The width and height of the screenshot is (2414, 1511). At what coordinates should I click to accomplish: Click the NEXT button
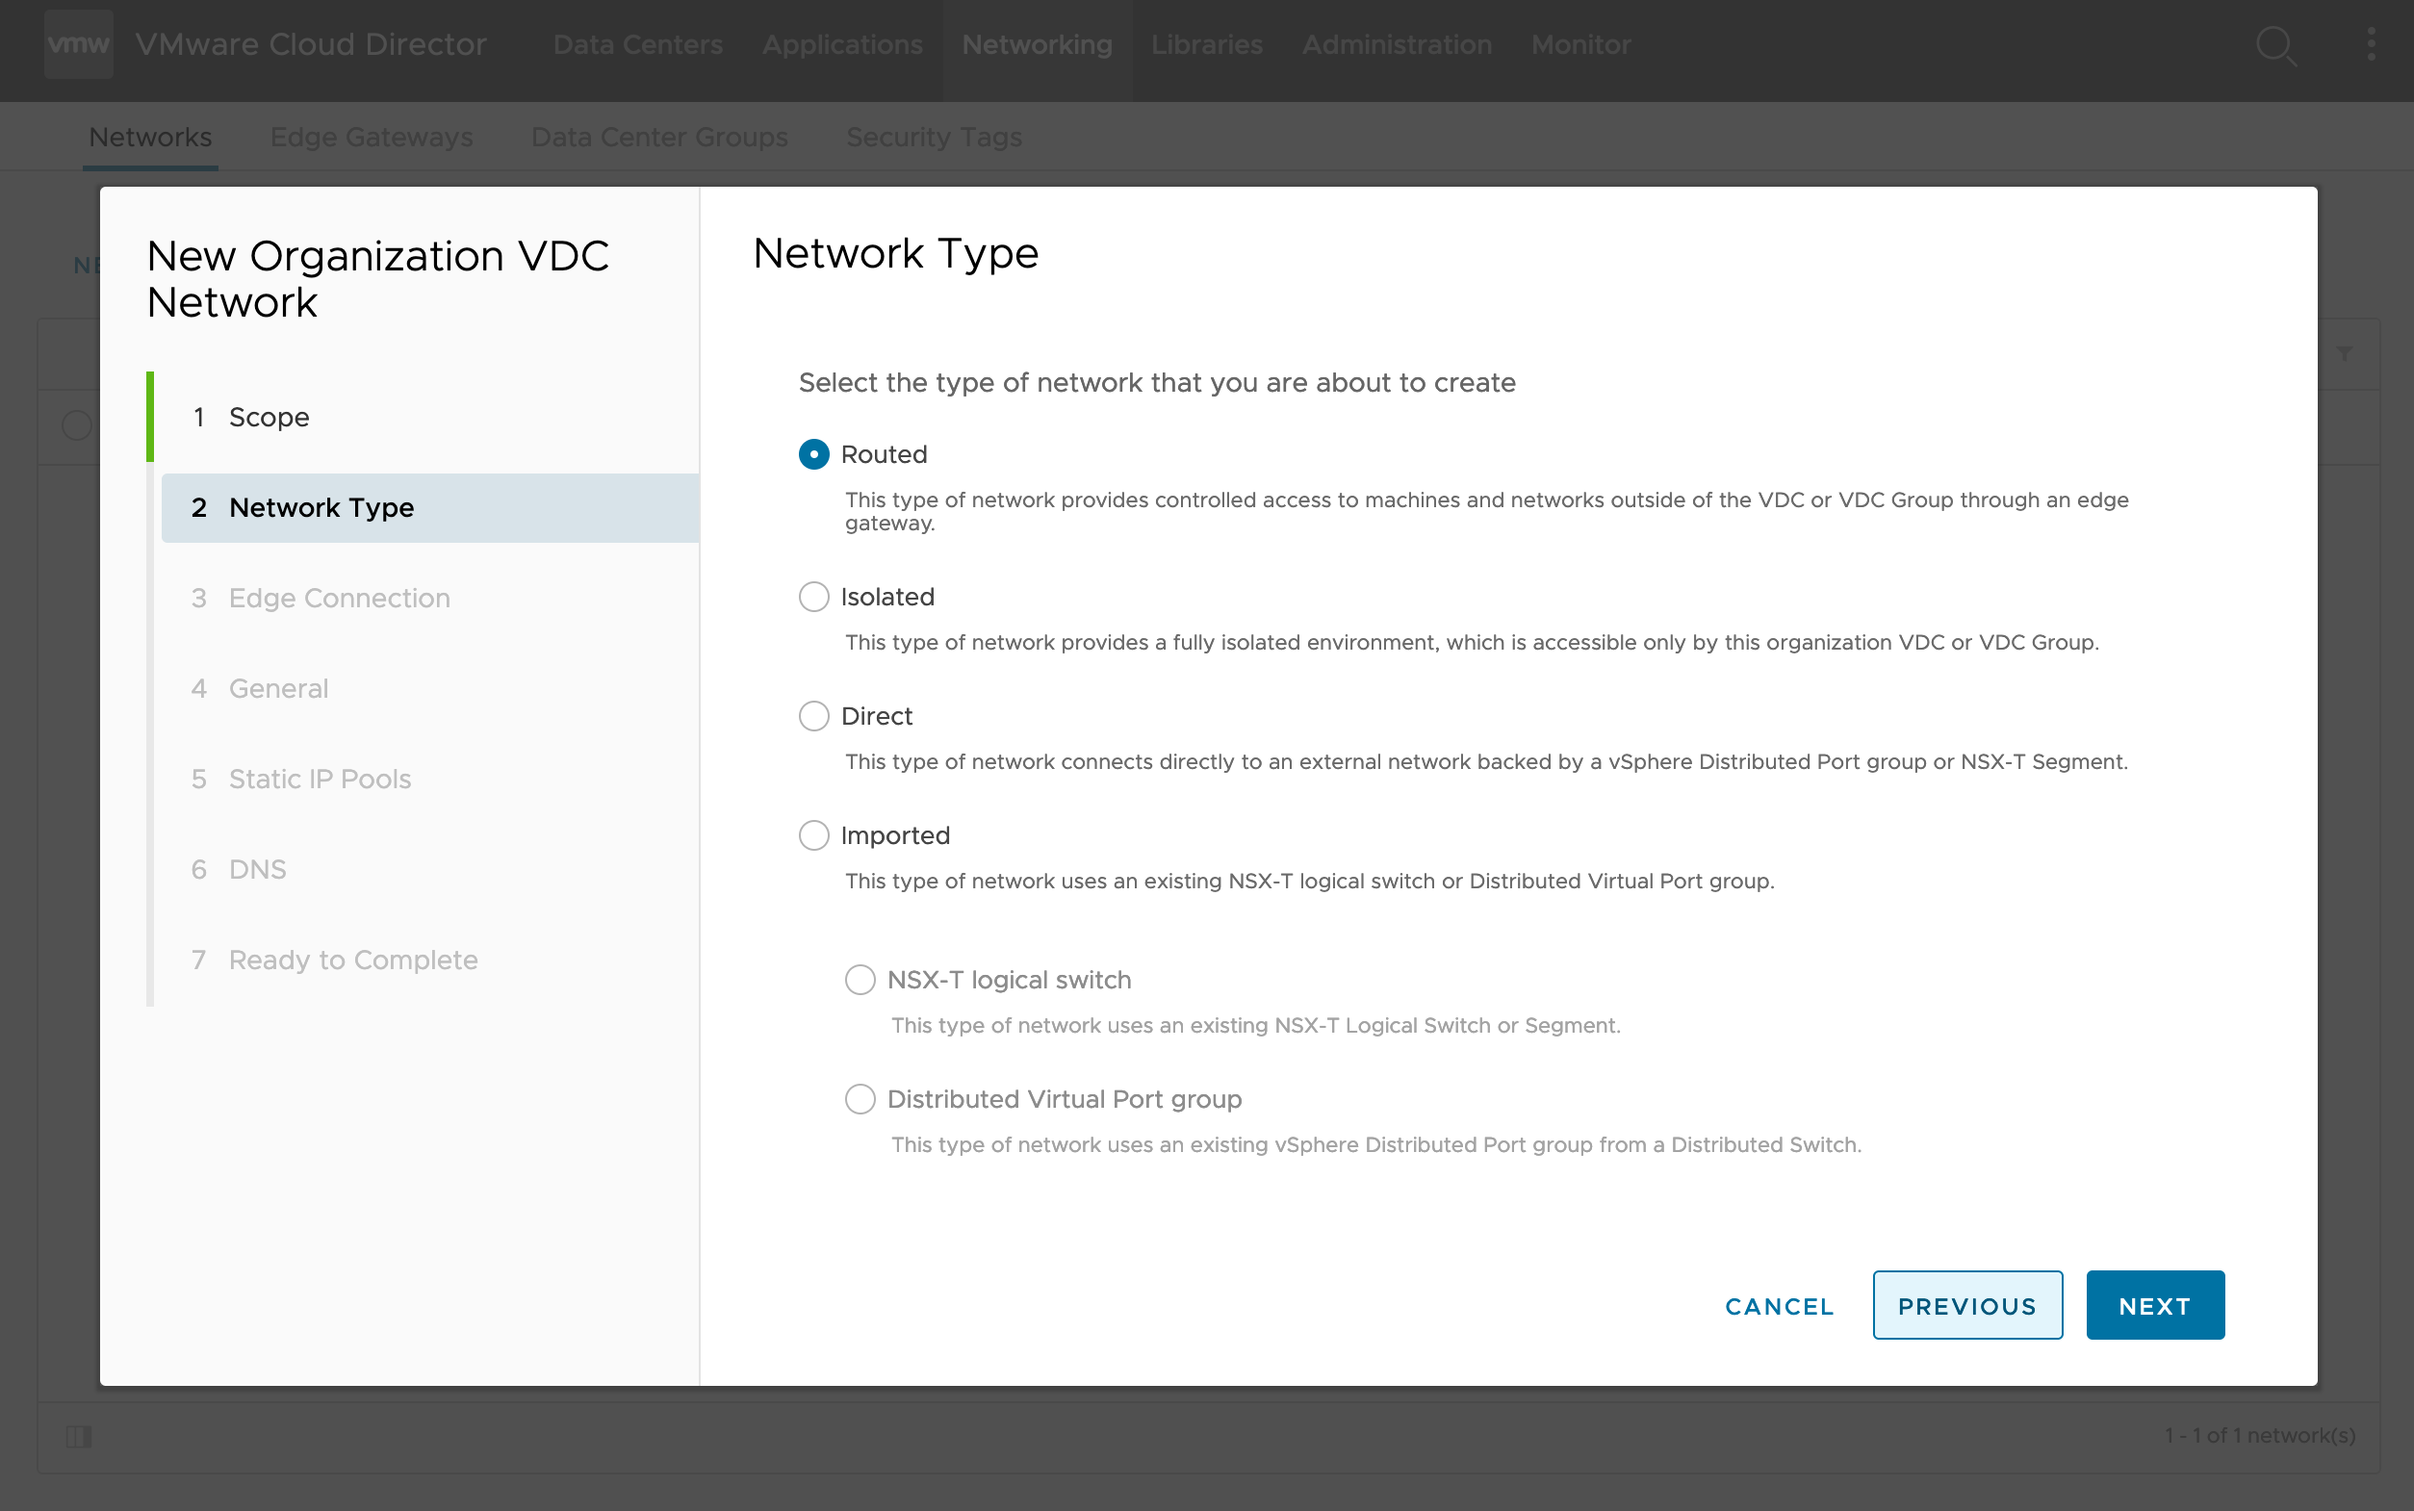click(2154, 1305)
